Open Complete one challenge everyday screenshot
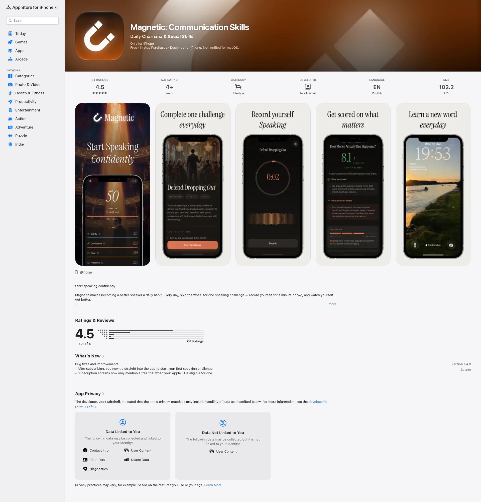This screenshot has height=502, width=481. click(193, 184)
